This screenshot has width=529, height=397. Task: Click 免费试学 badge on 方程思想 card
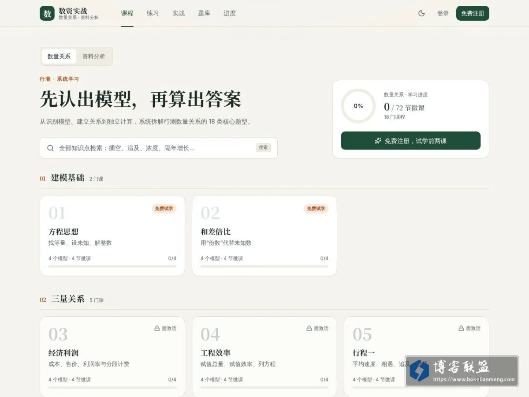(x=164, y=209)
